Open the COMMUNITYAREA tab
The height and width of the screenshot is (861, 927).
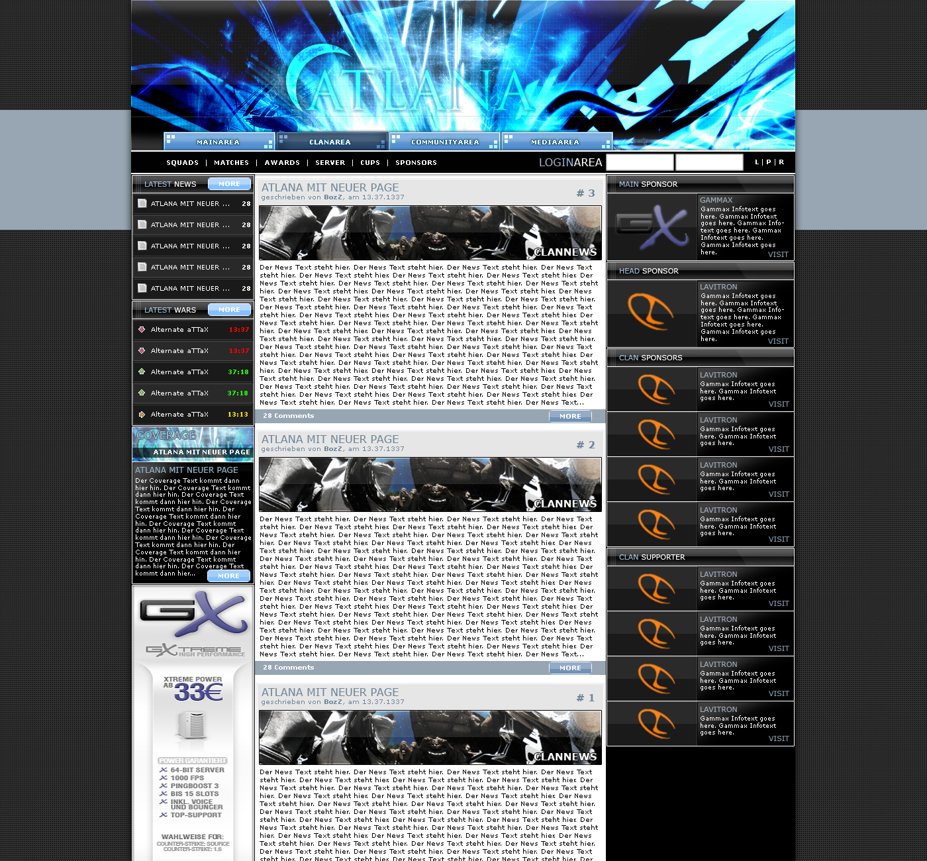pos(444,142)
